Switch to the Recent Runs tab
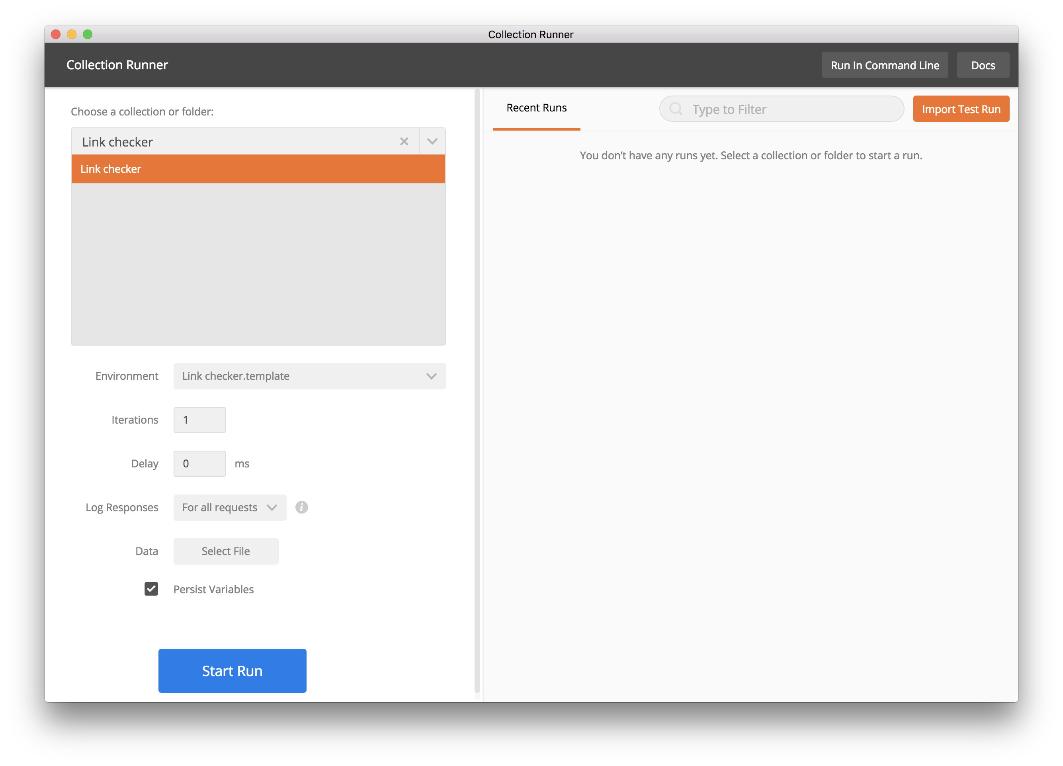The height and width of the screenshot is (766, 1063). tap(536, 108)
